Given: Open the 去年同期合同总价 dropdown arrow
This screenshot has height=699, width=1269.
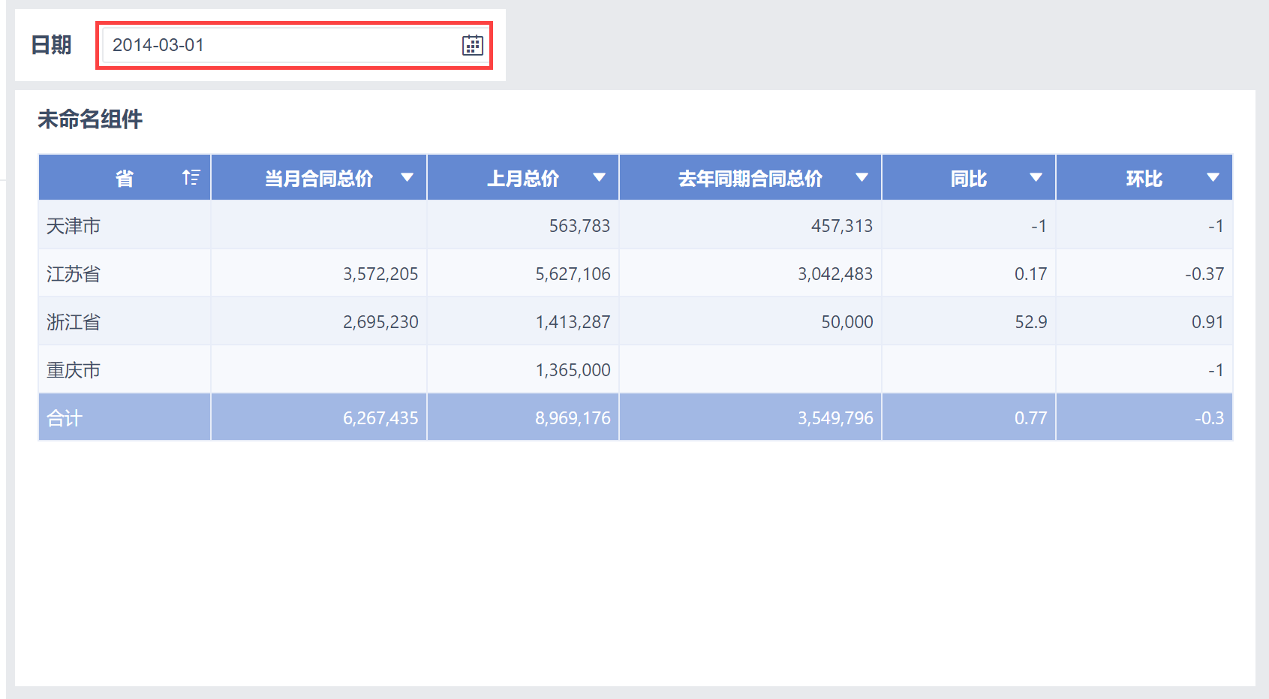Looking at the screenshot, I should point(862,178).
